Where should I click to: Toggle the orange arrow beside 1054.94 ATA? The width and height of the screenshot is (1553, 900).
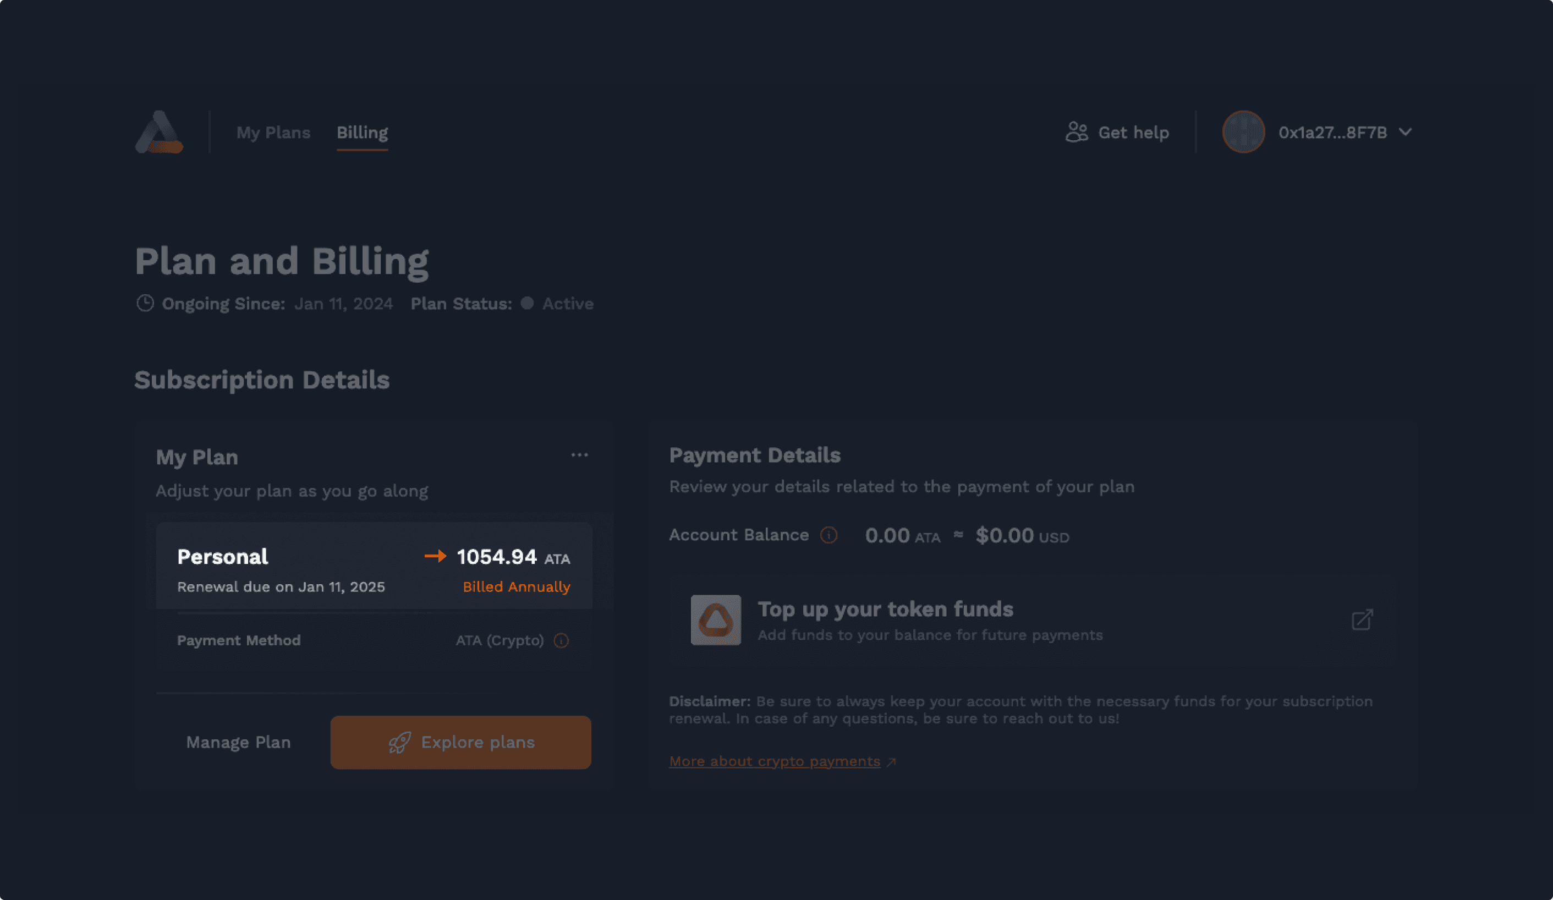coord(437,556)
